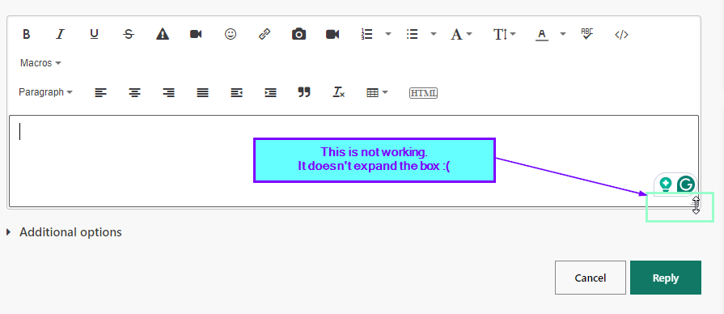Open the Paragraph format dropdown
The height and width of the screenshot is (314, 724).
[x=45, y=92]
